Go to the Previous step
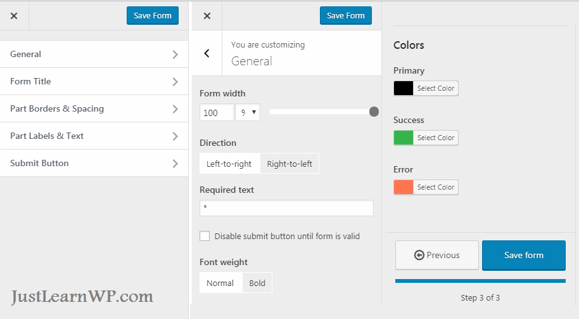Viewport: 579px width, 319px height. 437,255
